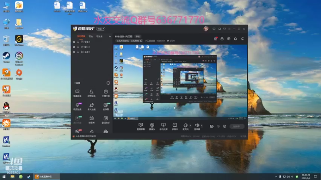Open notifications bell icon
The height and width of the screenshot is (180, 321).
[x=236, y=39]
